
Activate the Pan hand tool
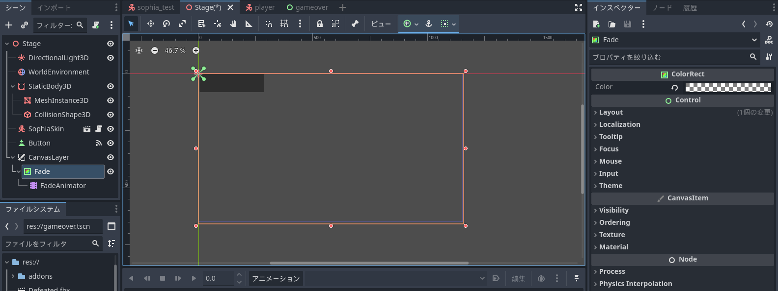pos(233,24)
